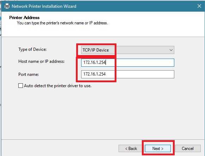The height and width of the screenshot is (156, 205).
Task: Return to previous page using Back button
Action: click(131, 149)
